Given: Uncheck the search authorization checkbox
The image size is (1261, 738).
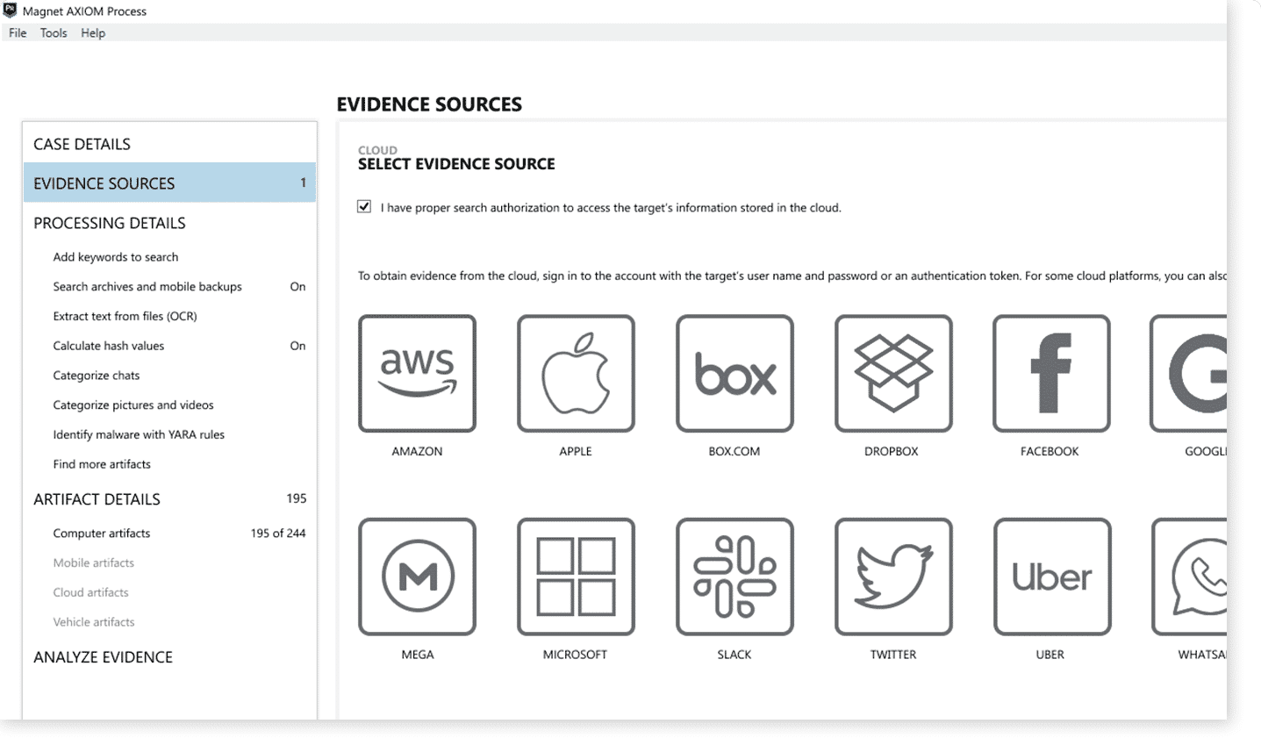Looking at the screenshot, I should (x=364, y=207).
